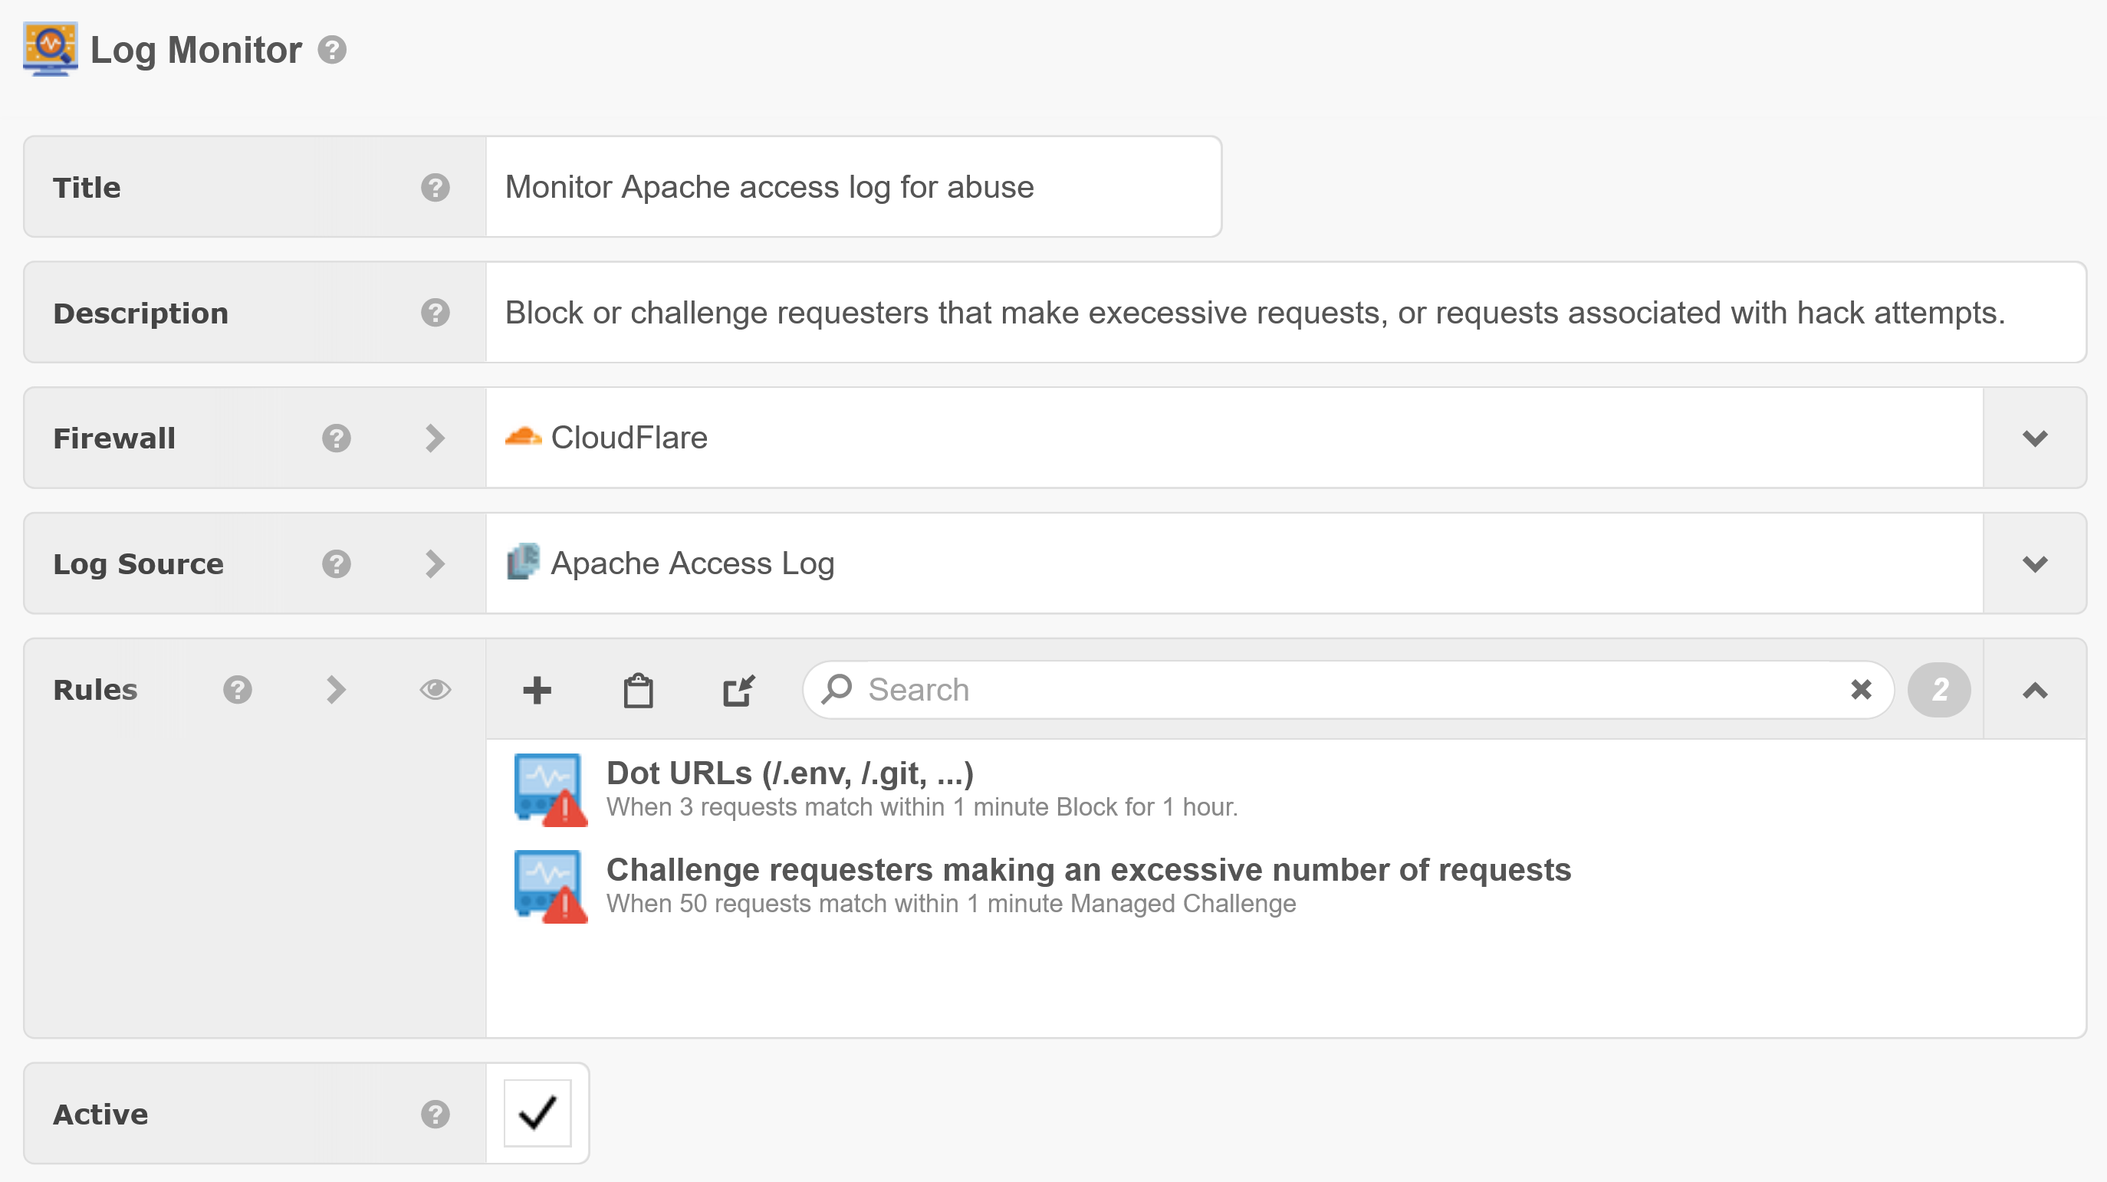The image size is (2107, 1182).
Task: Open help for the Description field
Action: 436,313
